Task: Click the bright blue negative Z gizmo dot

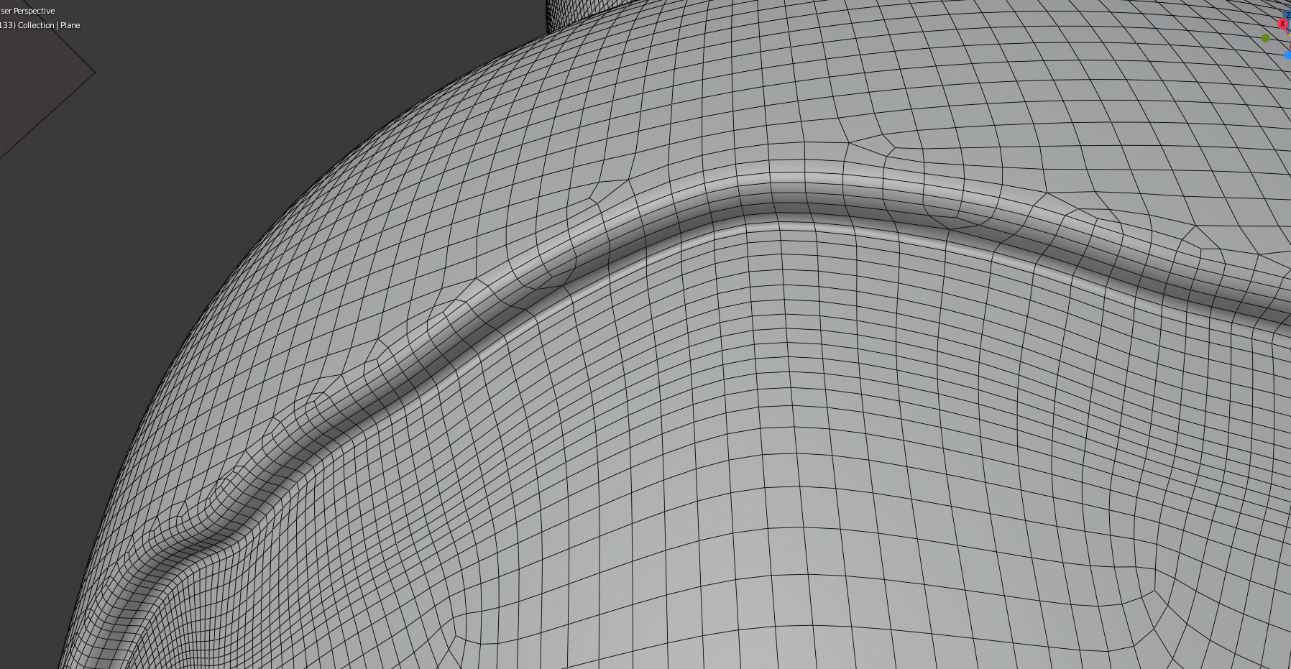Action: click(x=1287, y=55)
